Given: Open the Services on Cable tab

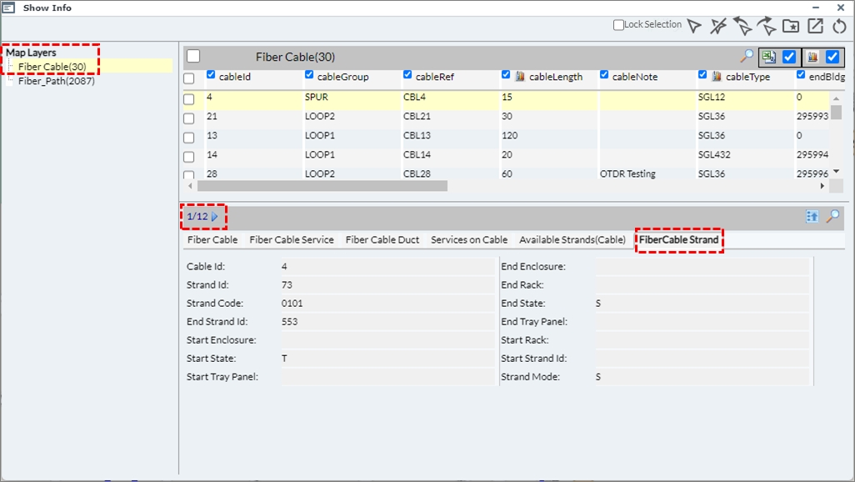Looking at the screenshot, I should tap(468, 240).
